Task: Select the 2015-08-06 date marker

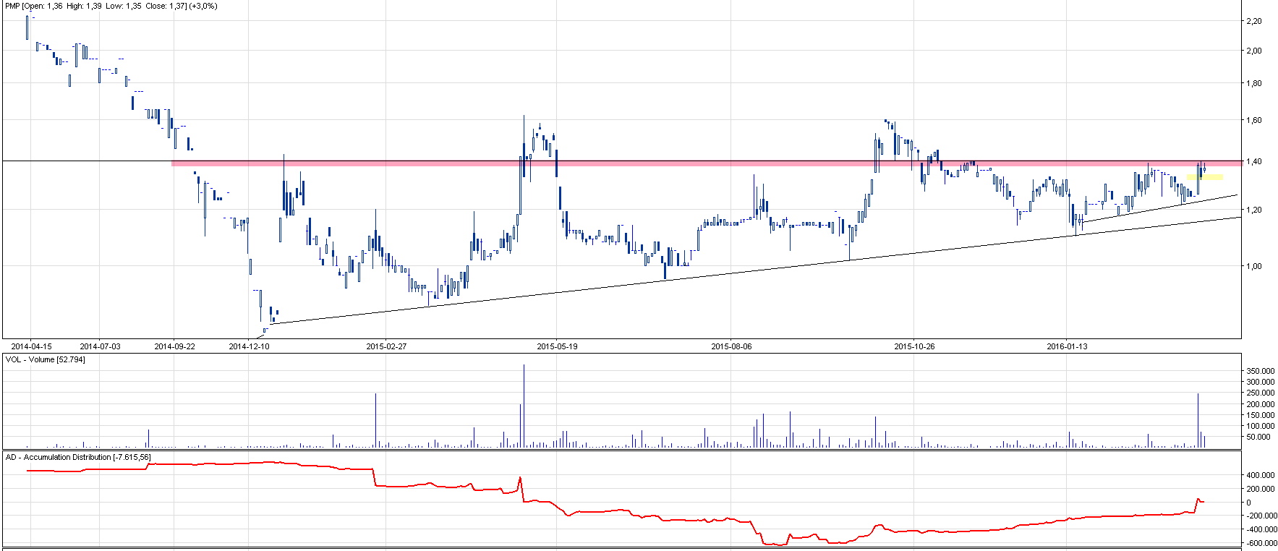Action: click(x=731, y=346)
